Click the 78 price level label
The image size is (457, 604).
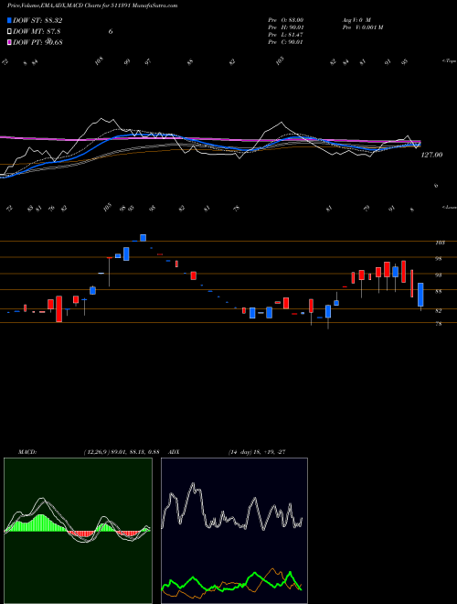[438, 324]
